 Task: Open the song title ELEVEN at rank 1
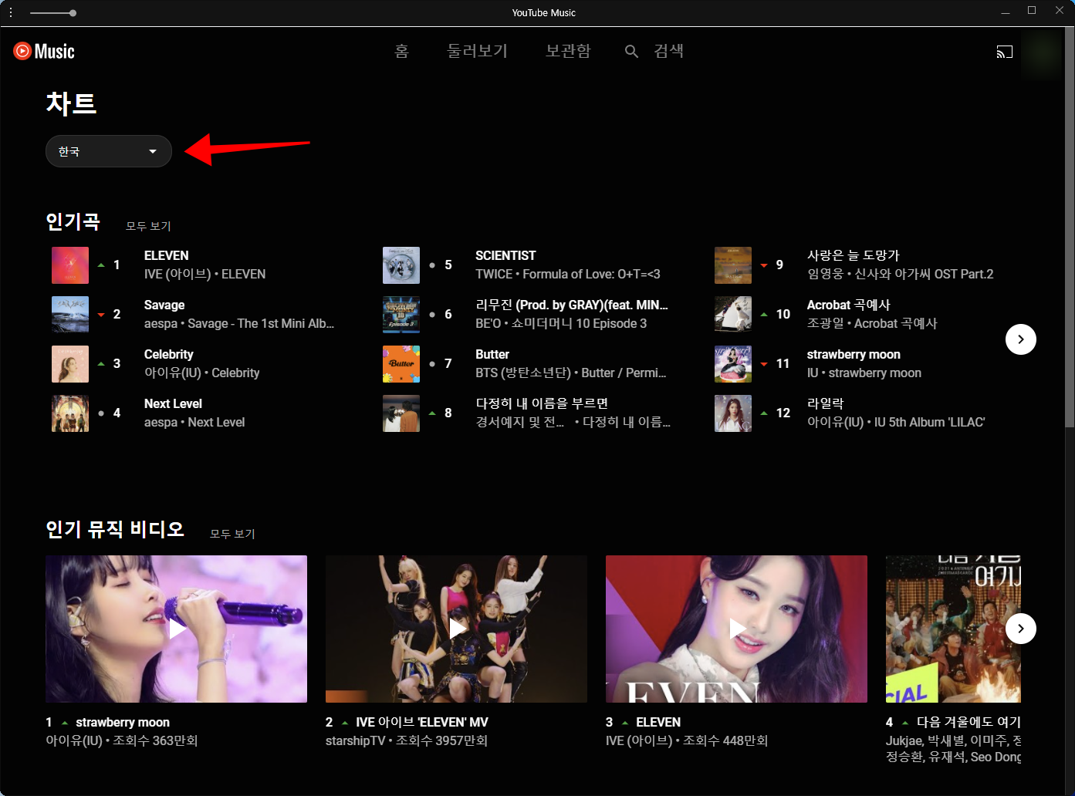[x=167, y=255]
